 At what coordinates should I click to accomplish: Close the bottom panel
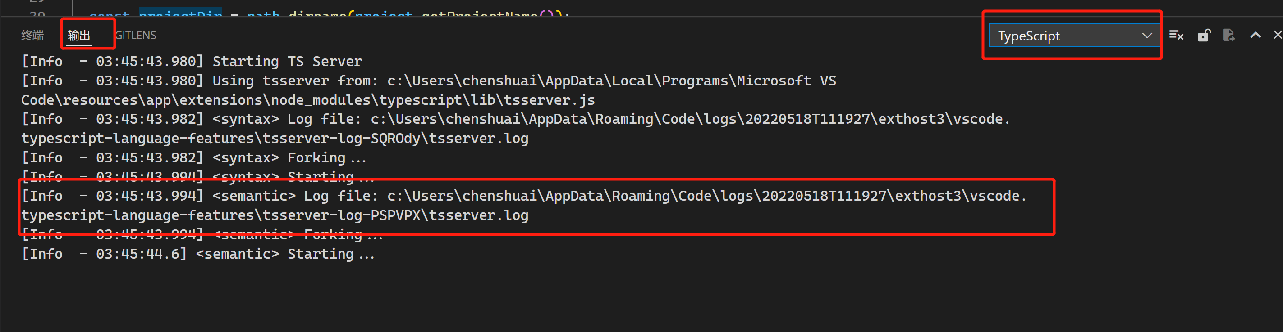click(1278, 35)
